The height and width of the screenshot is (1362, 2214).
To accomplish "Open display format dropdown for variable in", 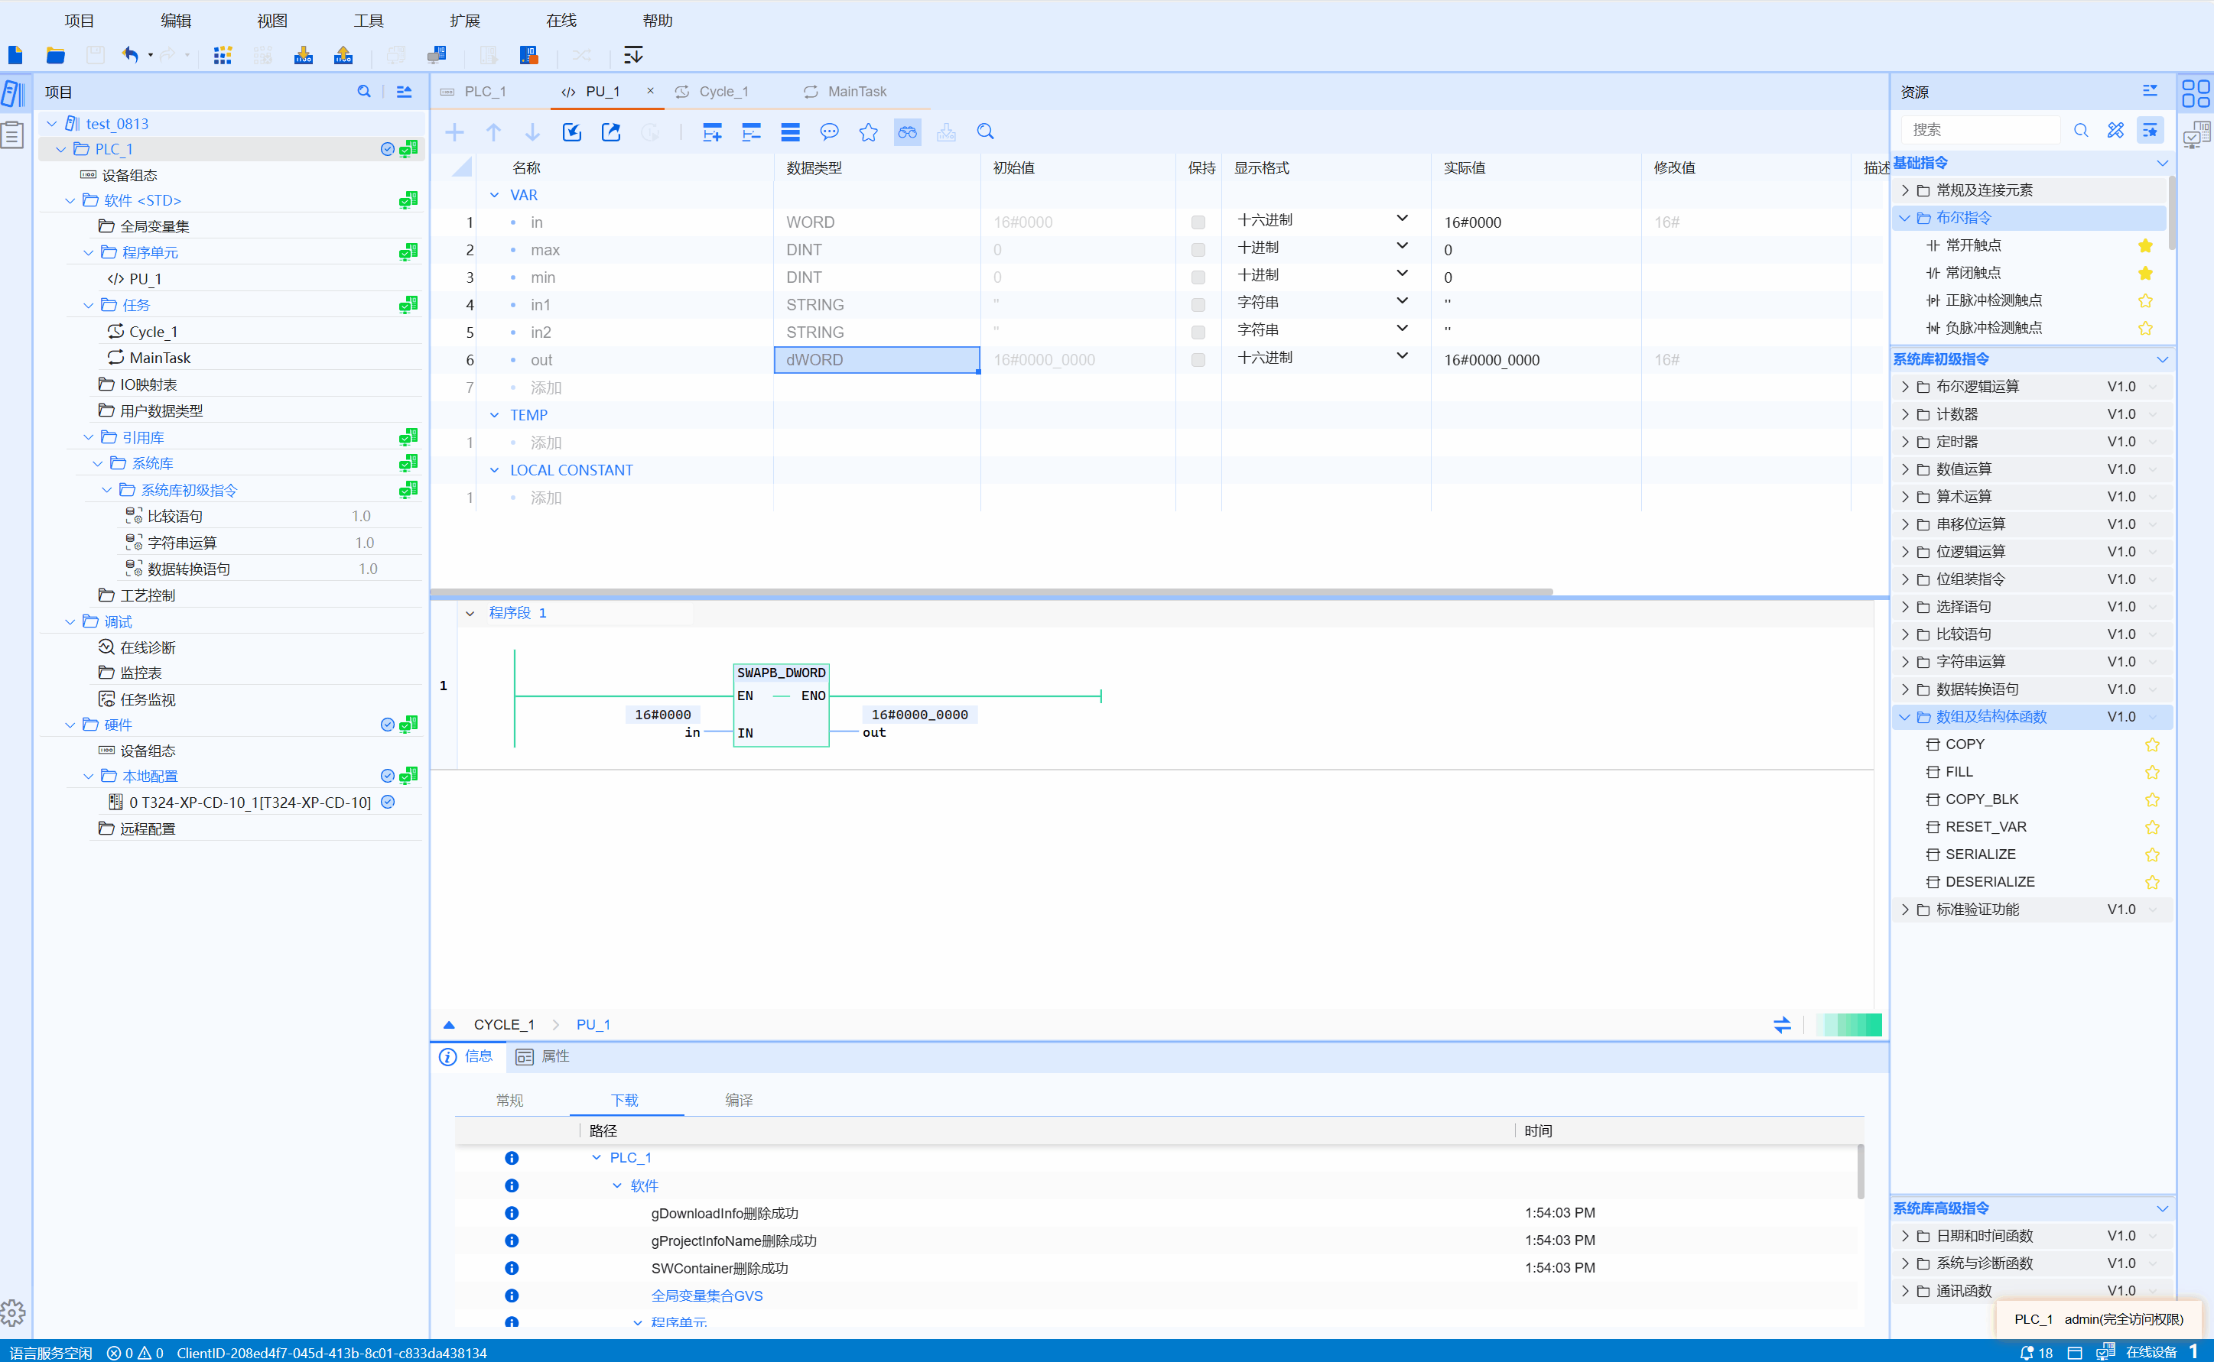I will pyautogui.click(x=1401, y=219).
